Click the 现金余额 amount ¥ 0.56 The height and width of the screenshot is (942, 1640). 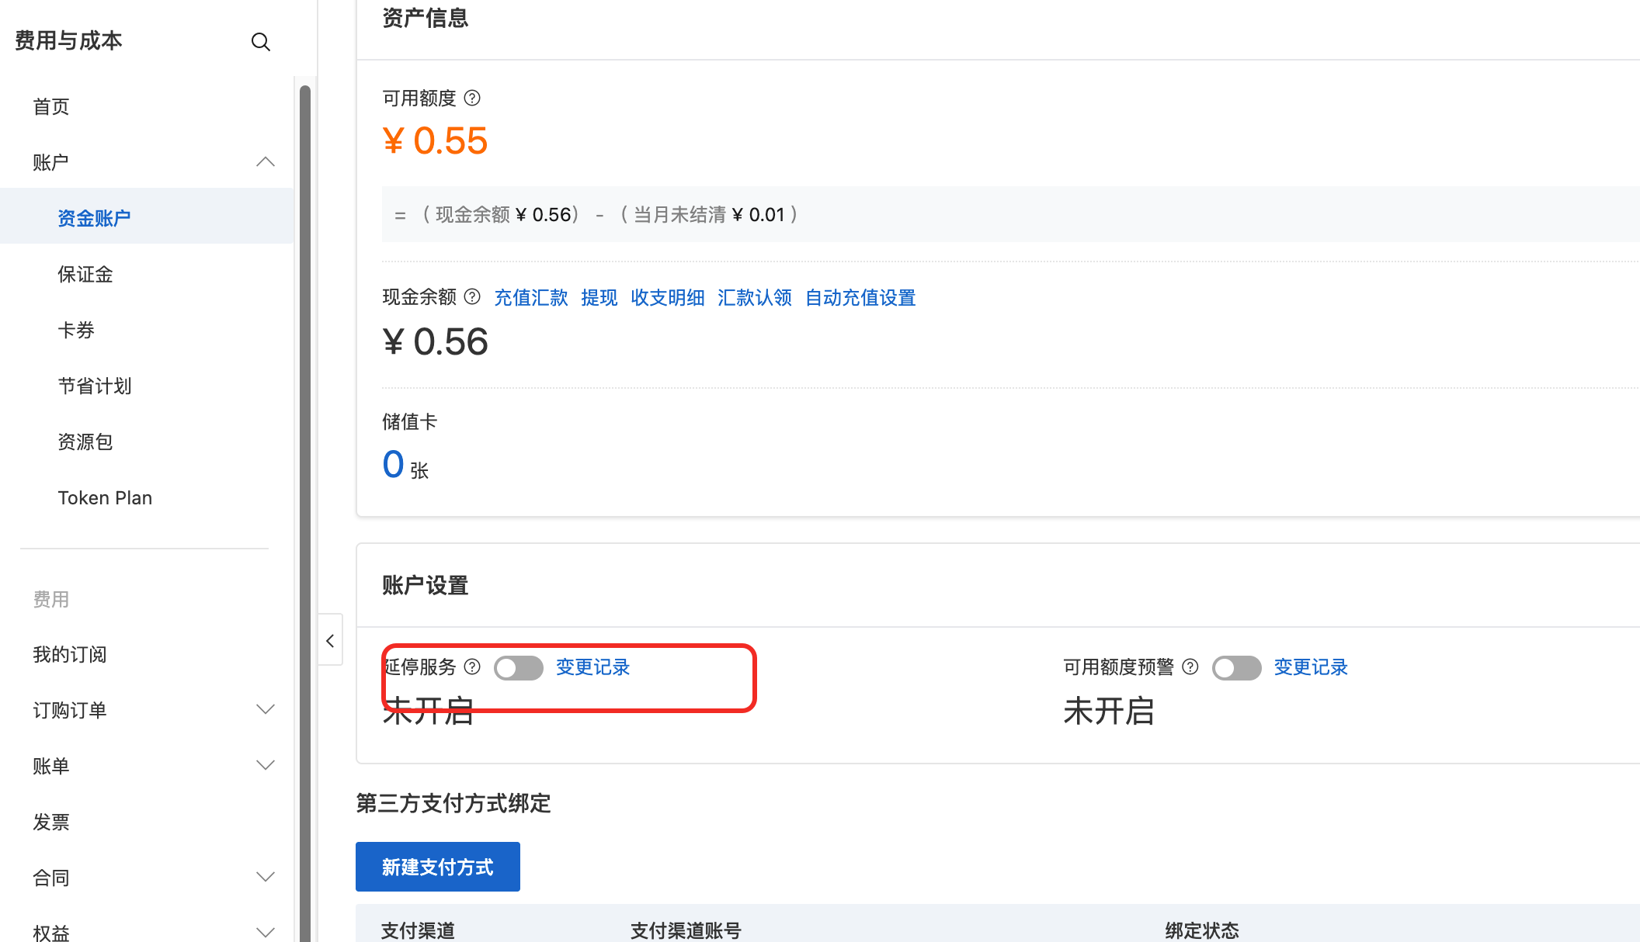[435, 342]
